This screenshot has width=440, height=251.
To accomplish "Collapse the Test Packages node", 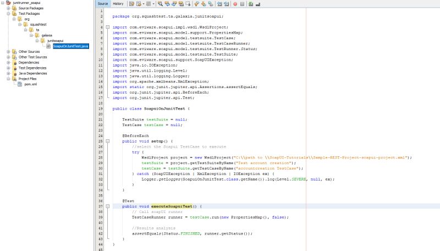I will tap(8, 13).
